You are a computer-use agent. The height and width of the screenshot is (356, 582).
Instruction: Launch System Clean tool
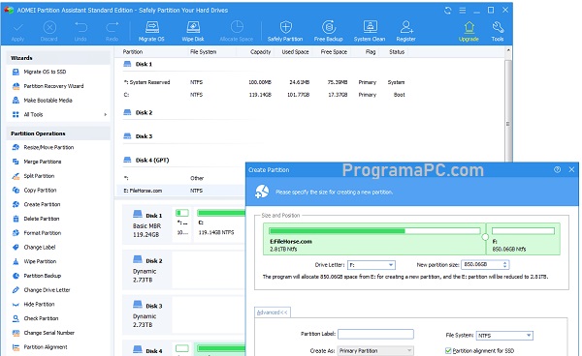point(370,31)
